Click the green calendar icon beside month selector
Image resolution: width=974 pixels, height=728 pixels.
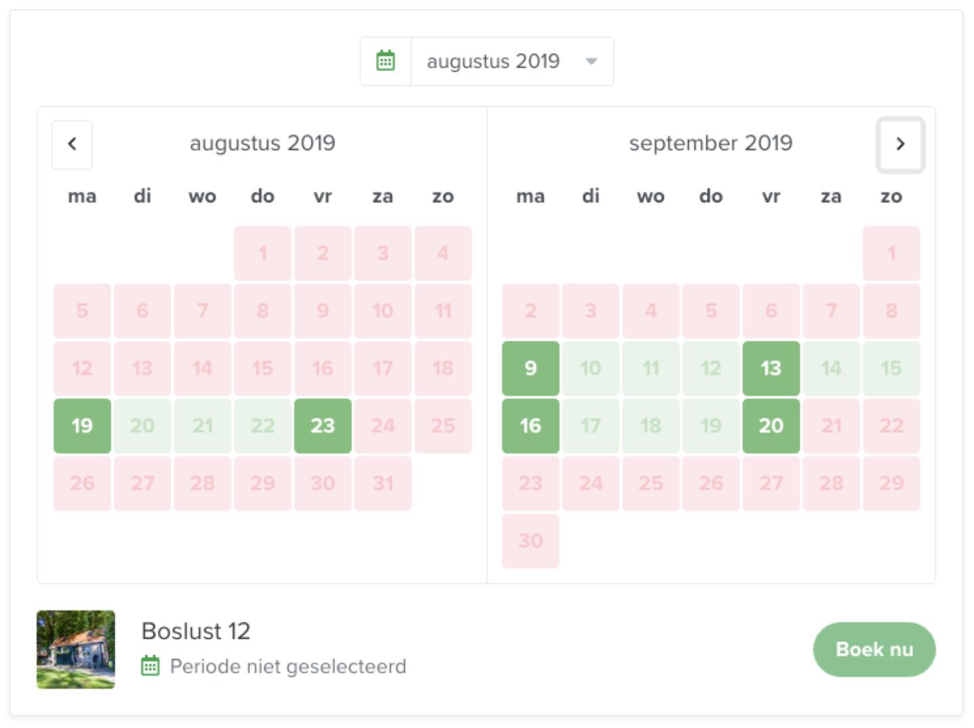385,62
